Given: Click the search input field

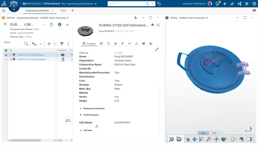Looking at the screenshot, I should [126, 3].
